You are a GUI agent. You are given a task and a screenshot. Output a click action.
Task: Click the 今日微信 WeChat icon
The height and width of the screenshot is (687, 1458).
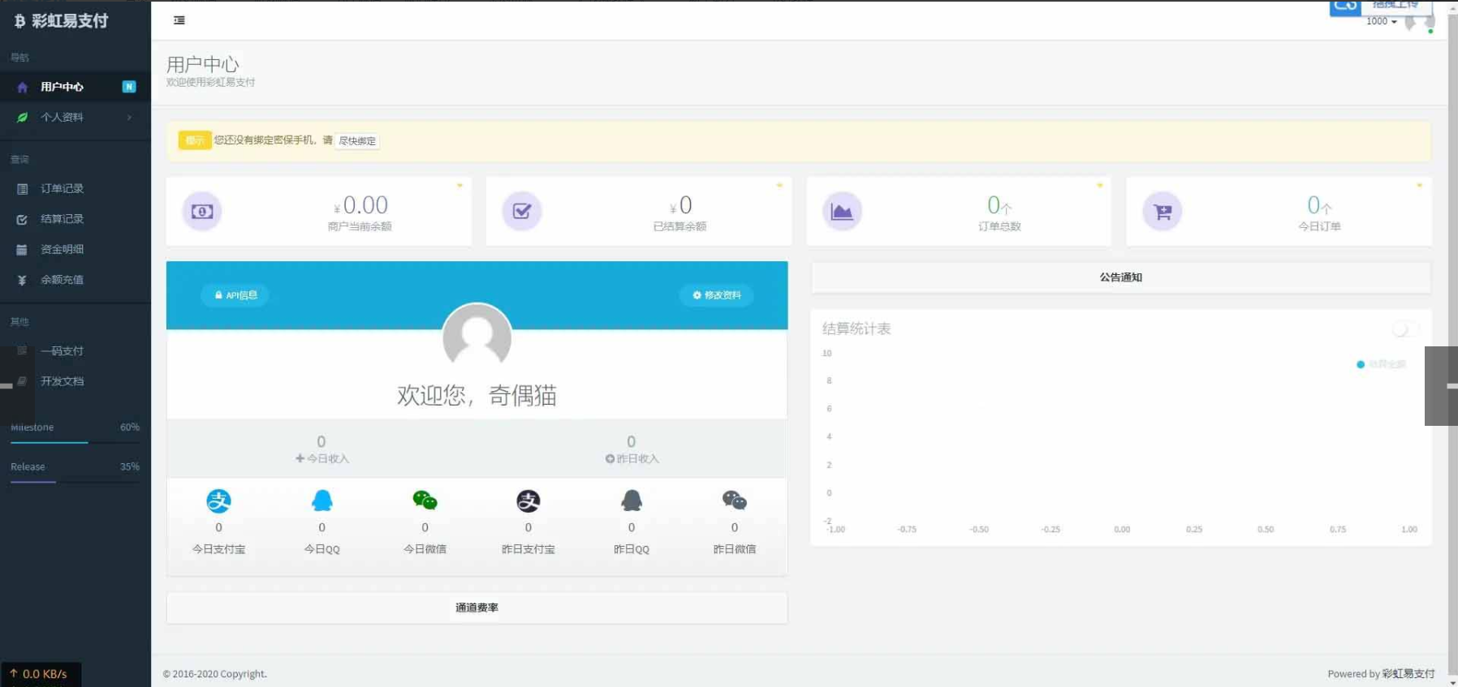click(425, 501)
